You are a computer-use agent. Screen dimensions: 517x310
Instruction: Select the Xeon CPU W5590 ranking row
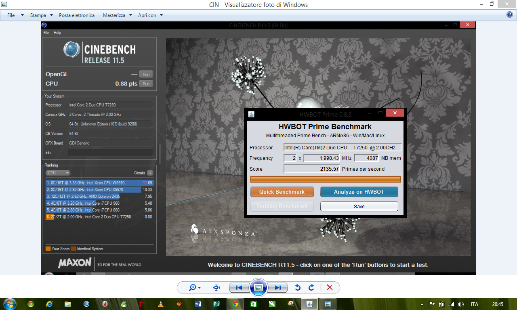100,183
